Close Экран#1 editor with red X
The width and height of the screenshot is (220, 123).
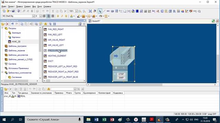(x=217, y=21)
